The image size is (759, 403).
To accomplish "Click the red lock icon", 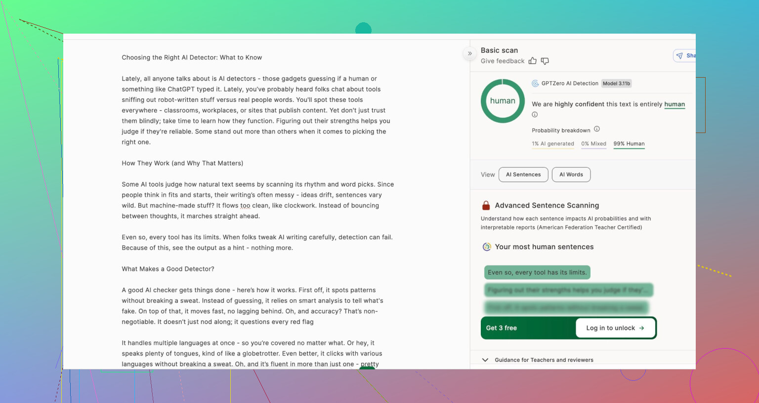I will coord(486,206).
